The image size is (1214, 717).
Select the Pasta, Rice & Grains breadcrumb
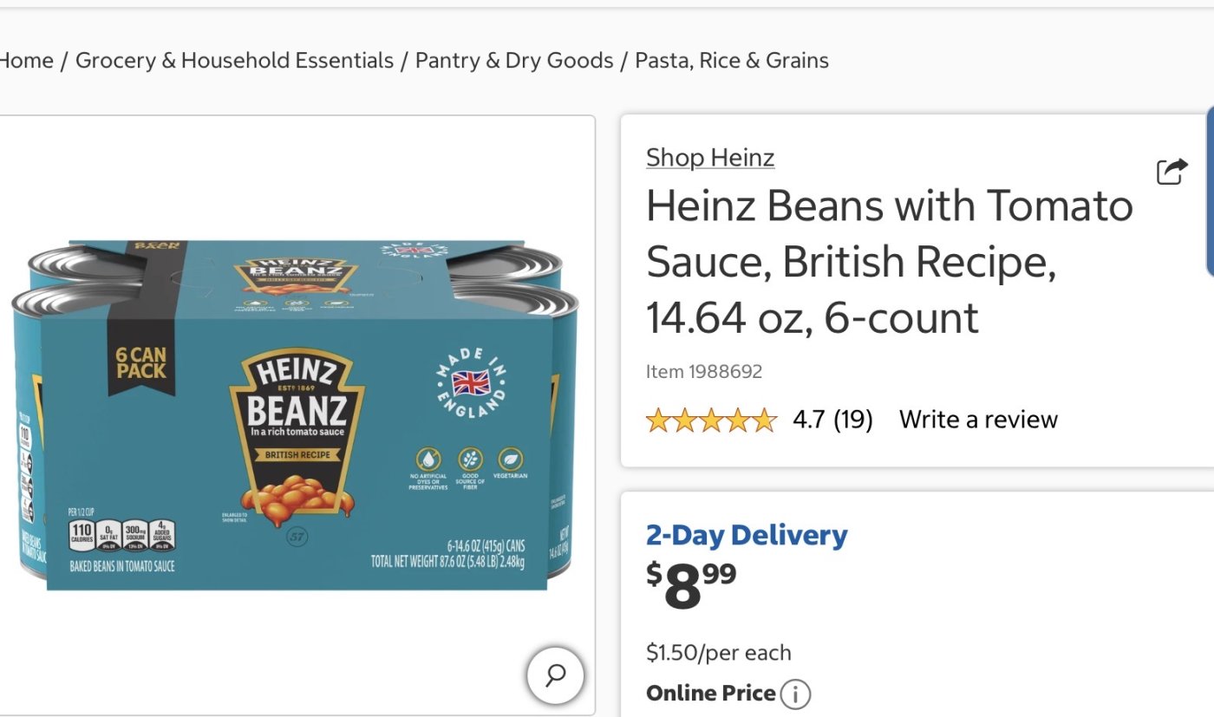click(x=732, y=61)
